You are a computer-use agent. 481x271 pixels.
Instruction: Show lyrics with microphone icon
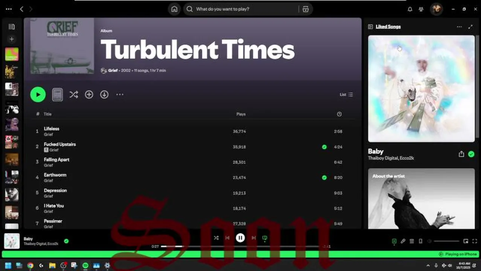click(x=403, y=241)
